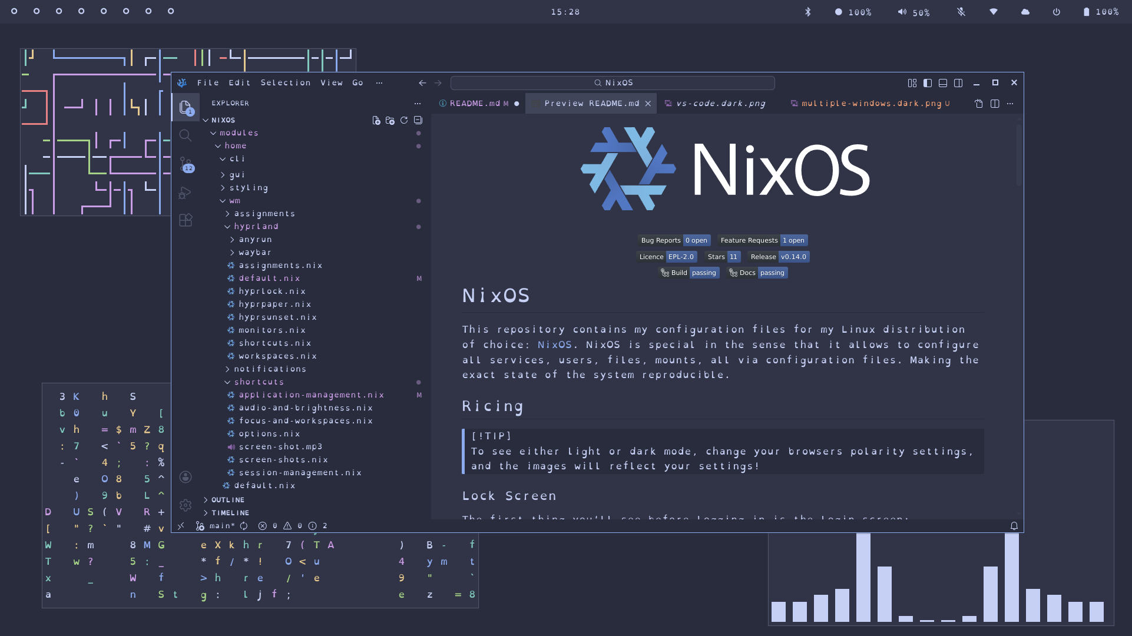Open the Manage settings gear

coord(186,505)
